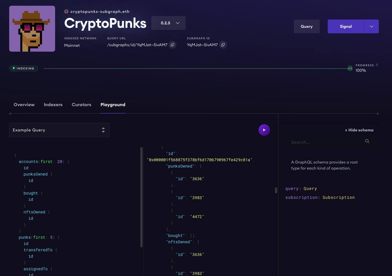392x276 pixels.
Task: Click the Mainnet indexed network value
Action: click(x=72, y=45)
